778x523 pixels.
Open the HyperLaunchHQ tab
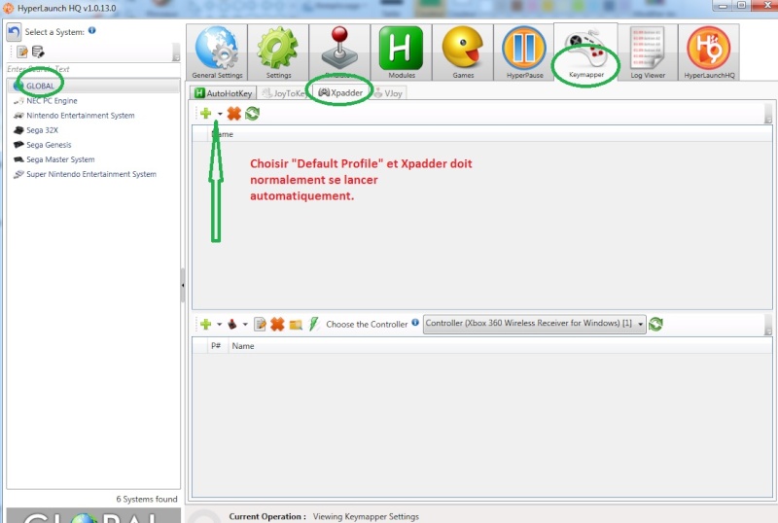pos(709,52)
